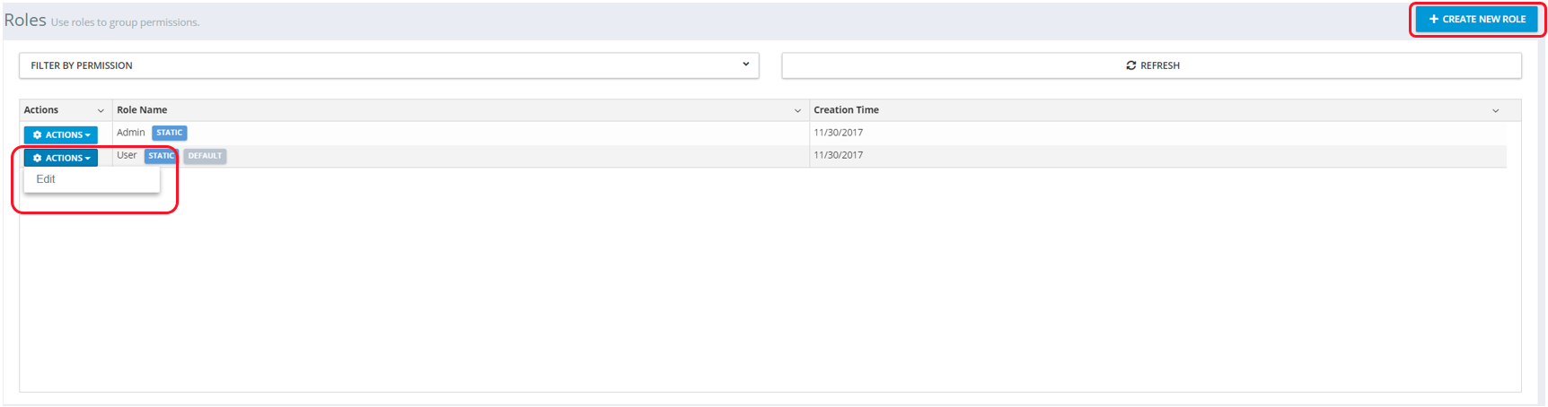Choose Edit from the Actions menu

(46, 179)
